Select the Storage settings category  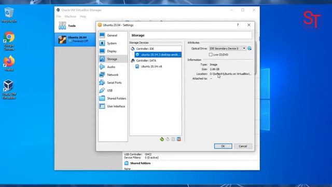click(x=113, y=59)
